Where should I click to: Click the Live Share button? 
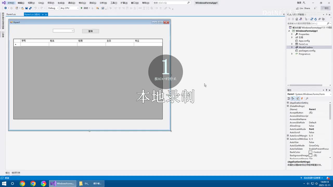coord(303,8)
